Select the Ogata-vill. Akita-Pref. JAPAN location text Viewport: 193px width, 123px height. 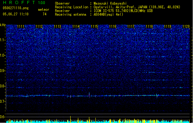tap(137, 7)
